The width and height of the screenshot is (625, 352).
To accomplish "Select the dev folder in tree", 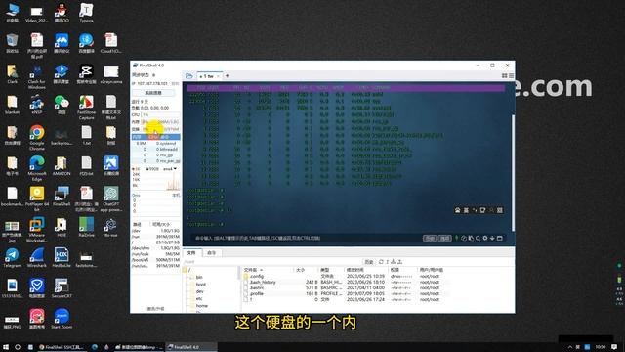I will [199, 291].
